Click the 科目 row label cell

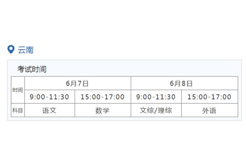18,110
